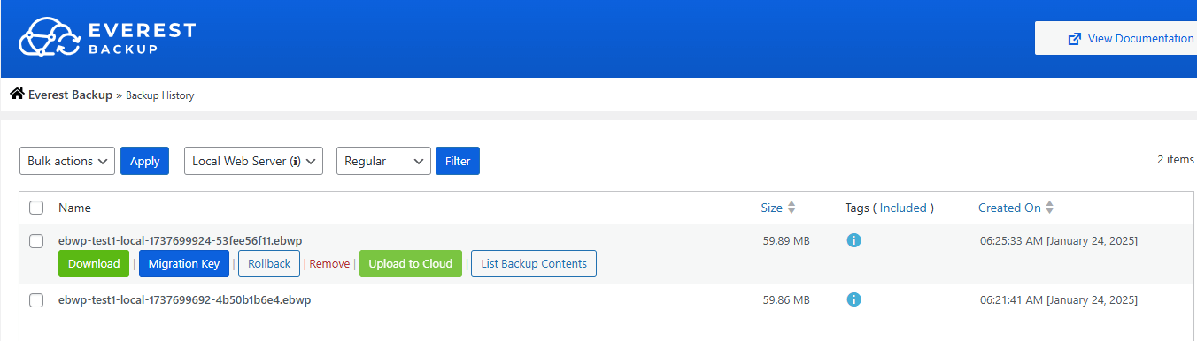
Task: Click the 2 items count text
Action: [1176, 160]
